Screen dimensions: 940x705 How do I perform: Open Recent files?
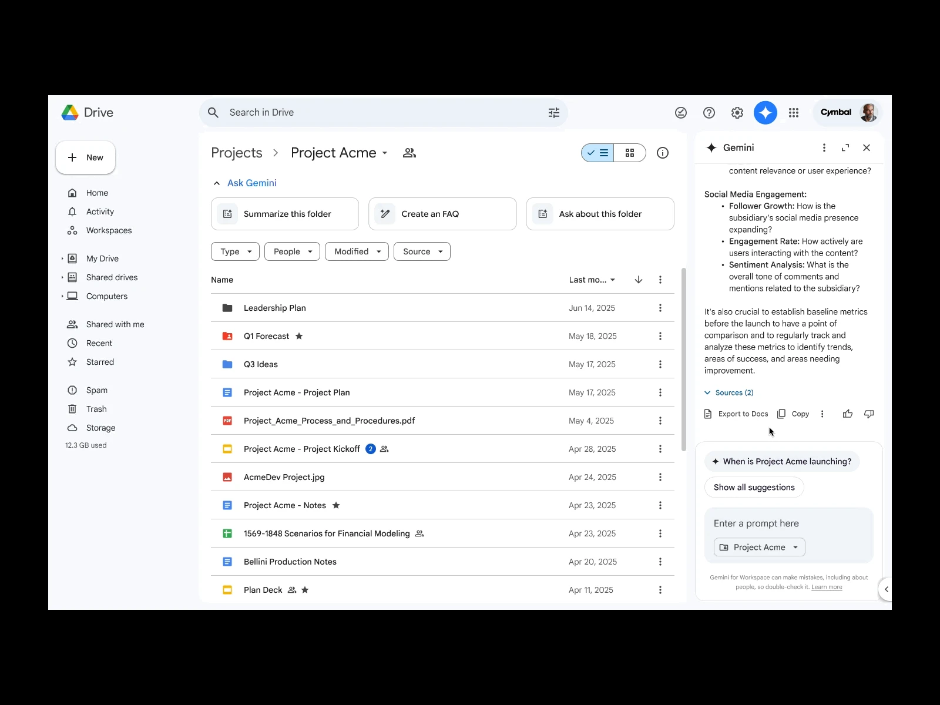(99, 343)
